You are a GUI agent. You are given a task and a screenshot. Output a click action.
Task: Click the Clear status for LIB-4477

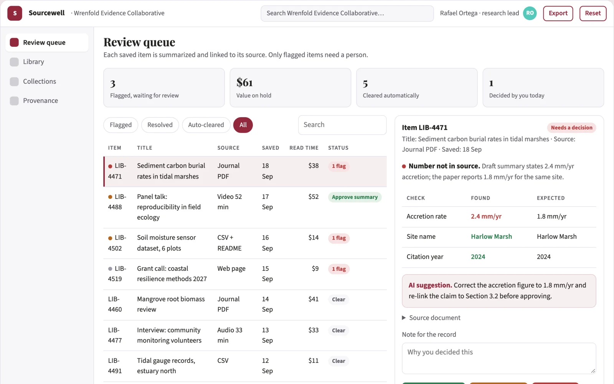pyautogui.click(x=338, y=330)
